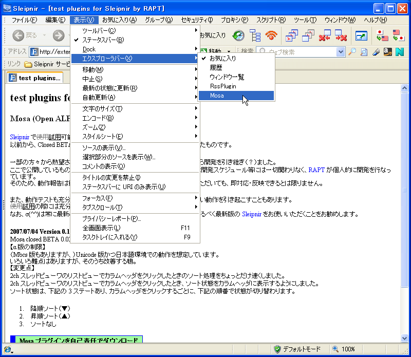Image resolution: width=411 pixels, height=357 pixels.
Task: Open the History clock icon
Action: point(238,35)
